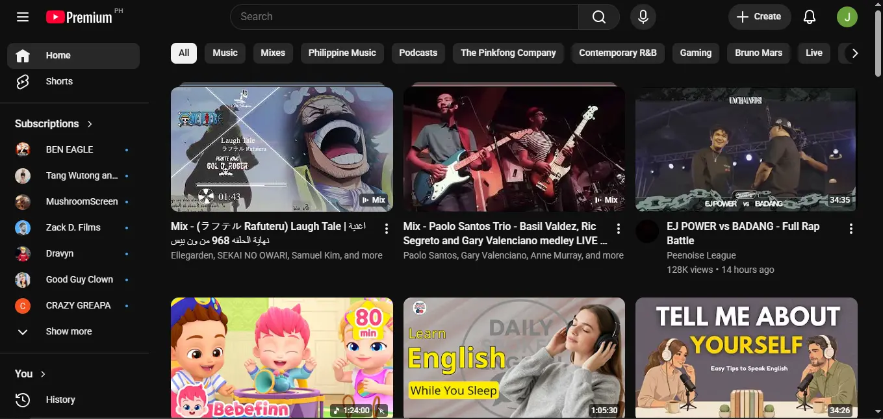This screenshot has height=419, width=883.
Task: Click '128K views • 14 hours ago' text
Action: point(721,270)
